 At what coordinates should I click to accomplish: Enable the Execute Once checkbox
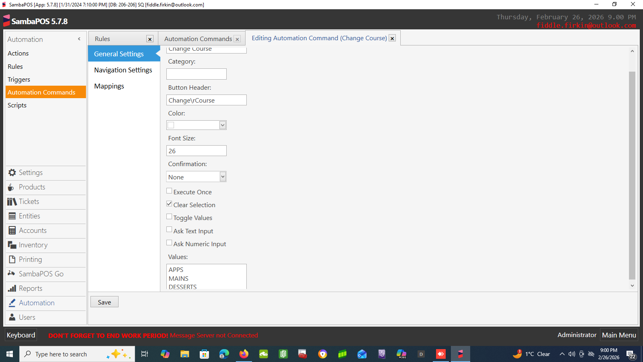point(169,191)
